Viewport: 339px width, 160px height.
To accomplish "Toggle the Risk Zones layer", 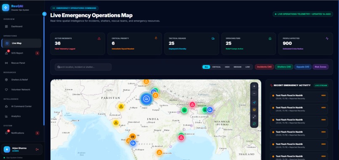I will coord(320,67).
